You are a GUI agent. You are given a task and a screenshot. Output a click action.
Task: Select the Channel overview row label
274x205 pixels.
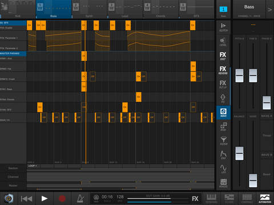pos(13,177)
